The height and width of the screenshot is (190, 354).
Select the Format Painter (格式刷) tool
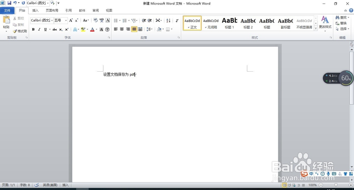tap(20, 31)
